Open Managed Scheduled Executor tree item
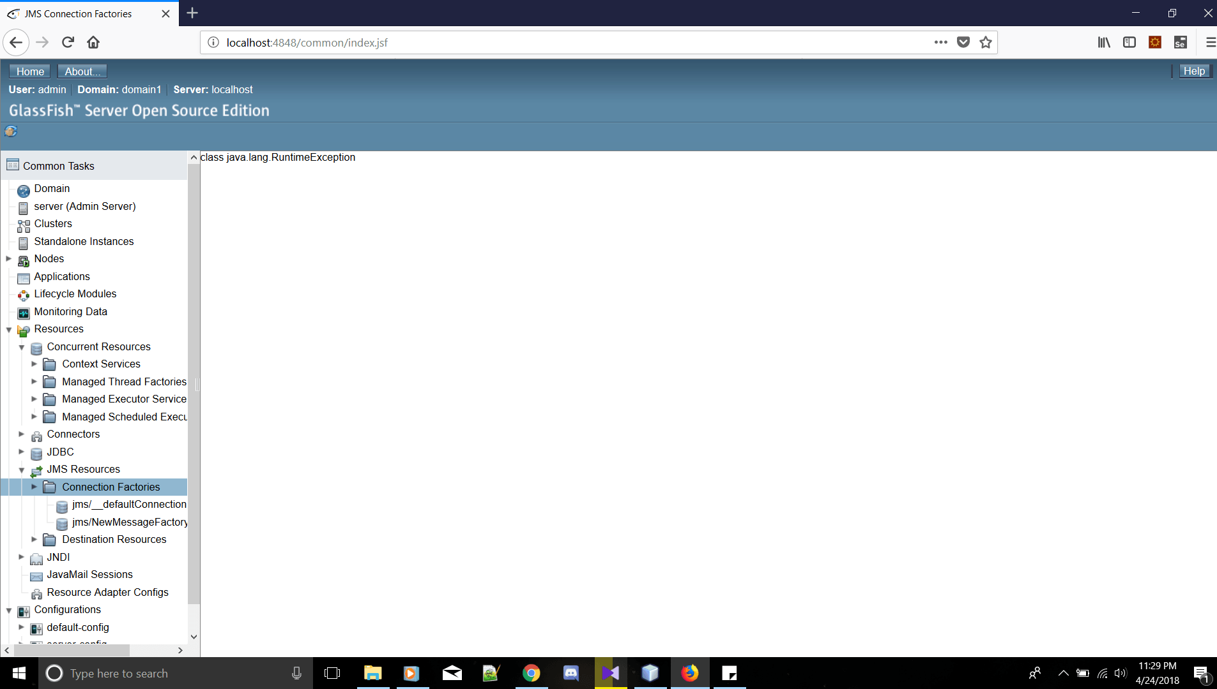1217x689 pixels. coord(125,417)
